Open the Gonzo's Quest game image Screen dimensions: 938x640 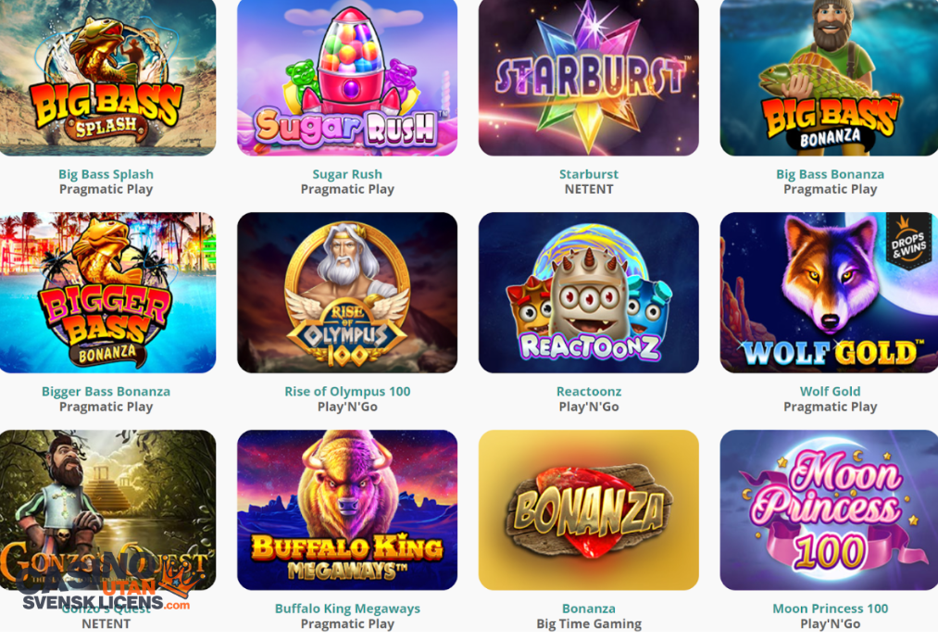[107, 510]
